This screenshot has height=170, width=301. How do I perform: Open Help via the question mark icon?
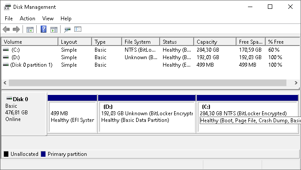coord(44,29)
